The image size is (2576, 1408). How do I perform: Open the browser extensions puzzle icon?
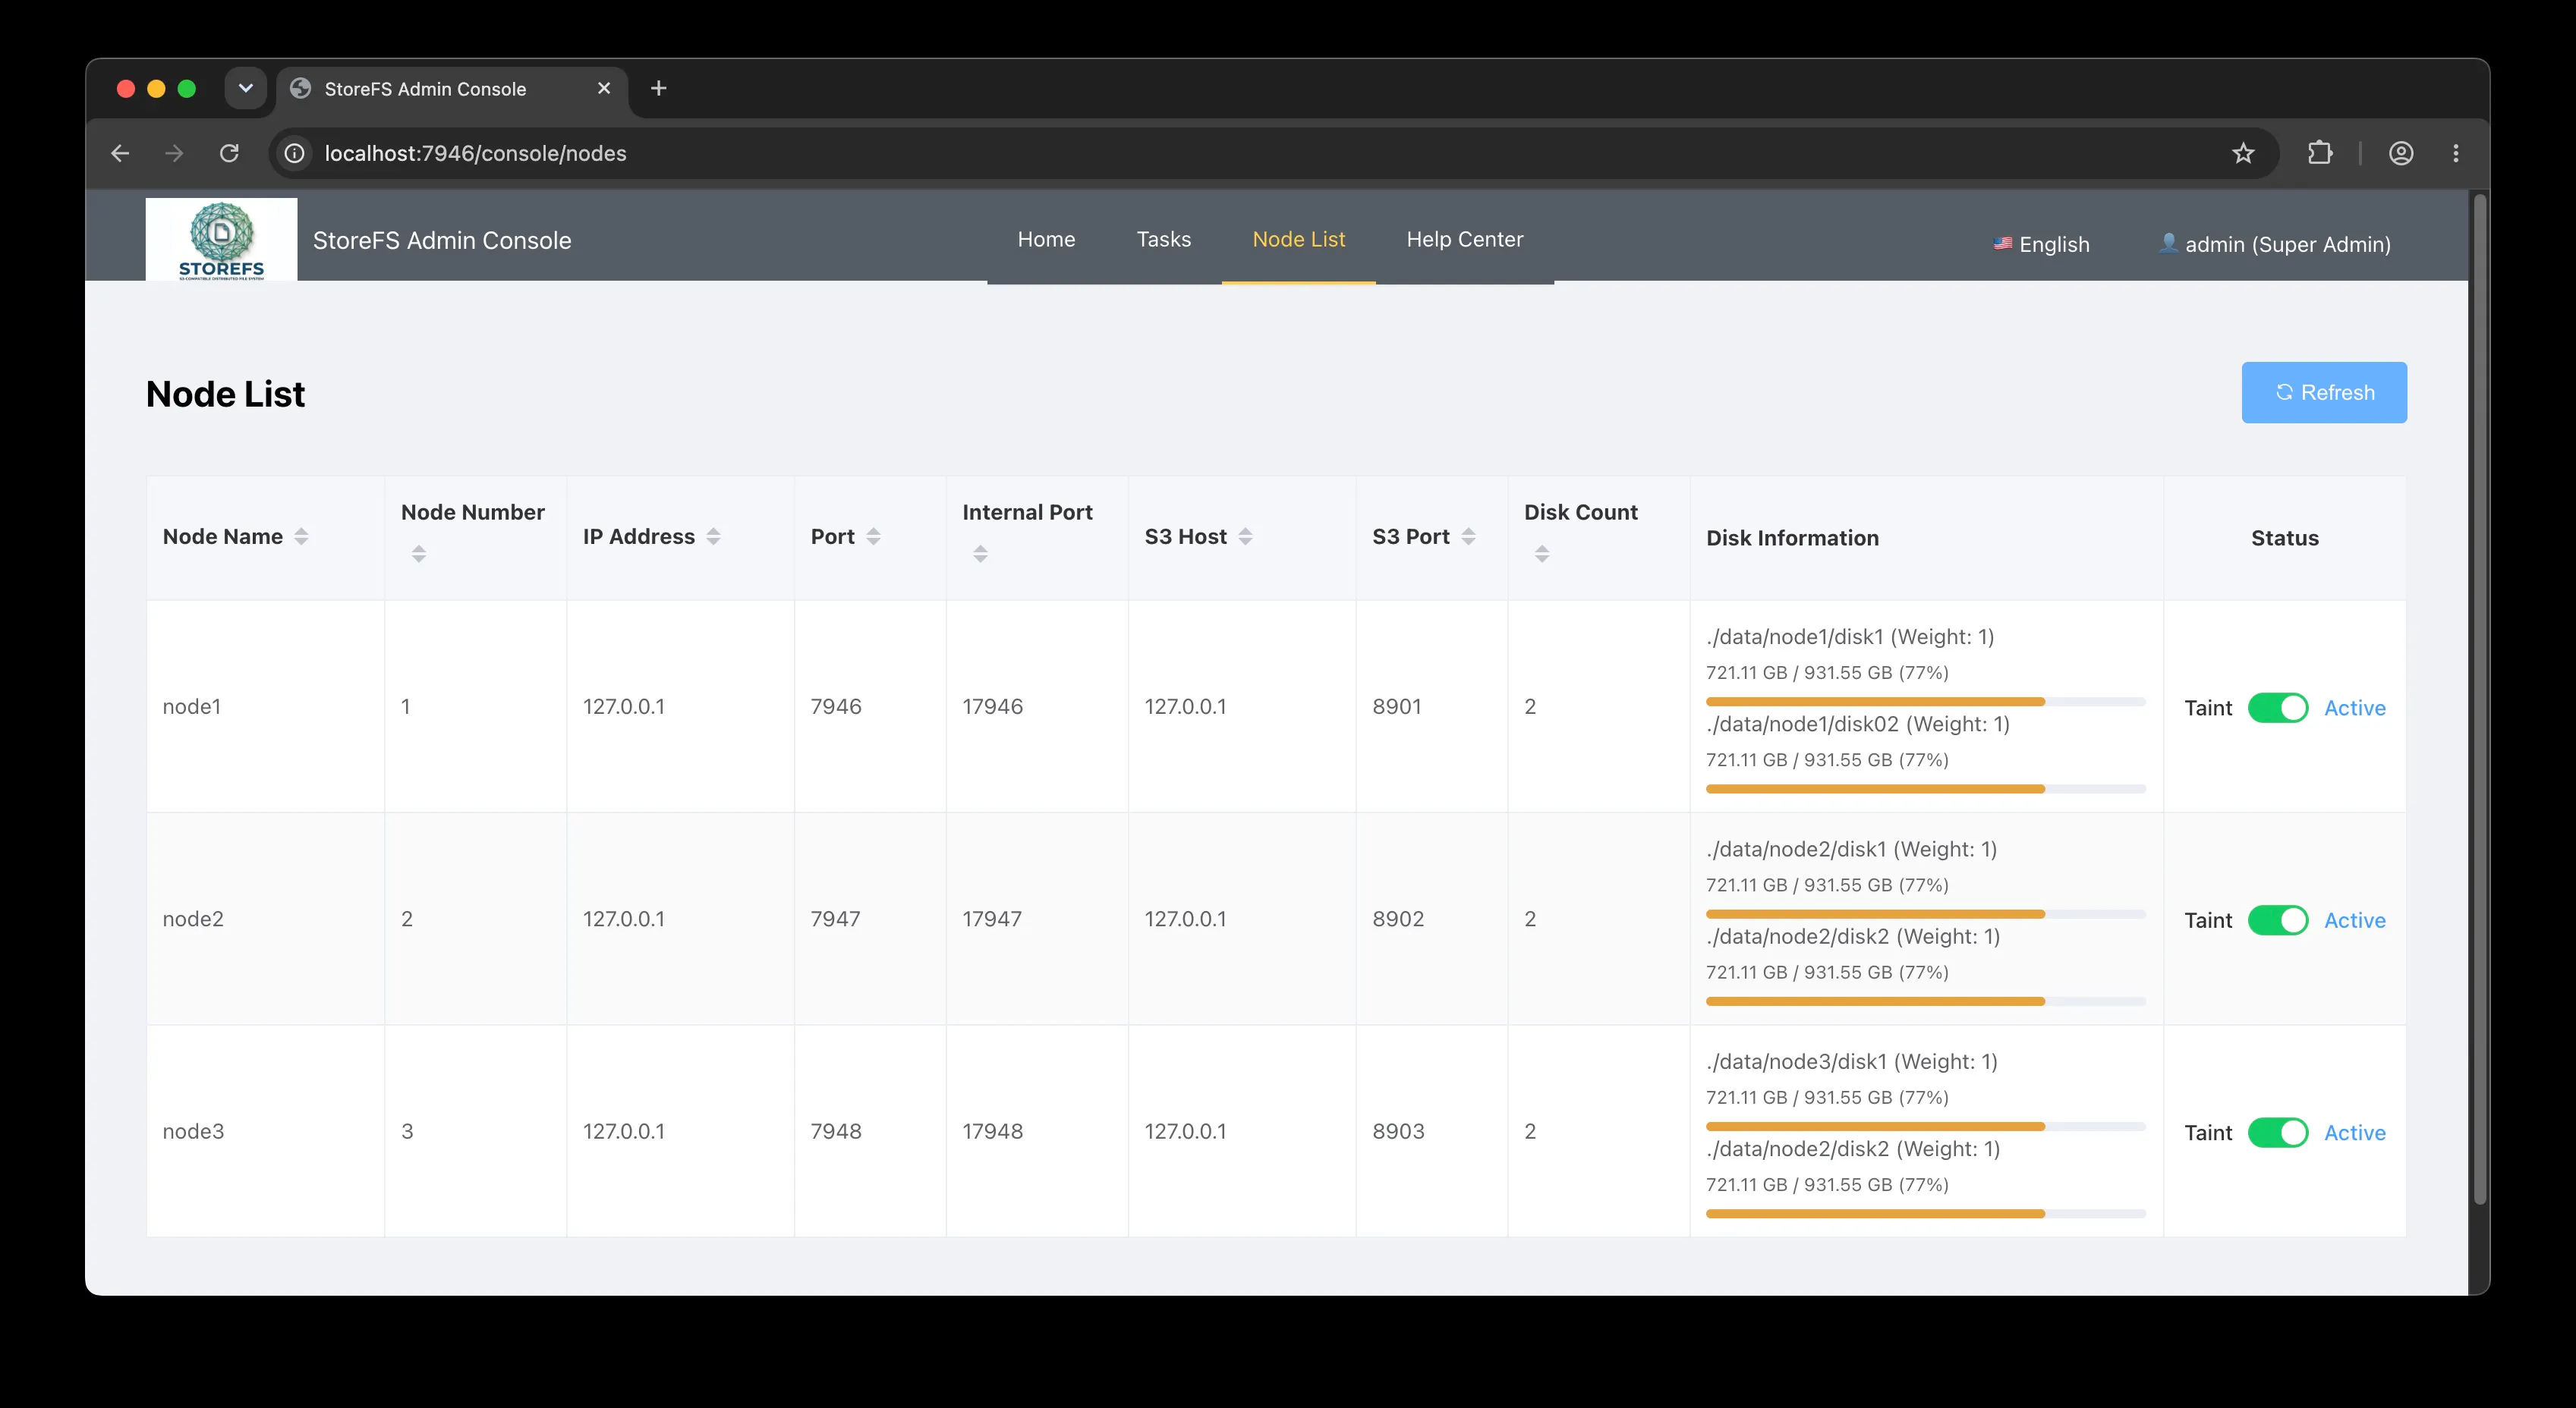[2320, 153]
